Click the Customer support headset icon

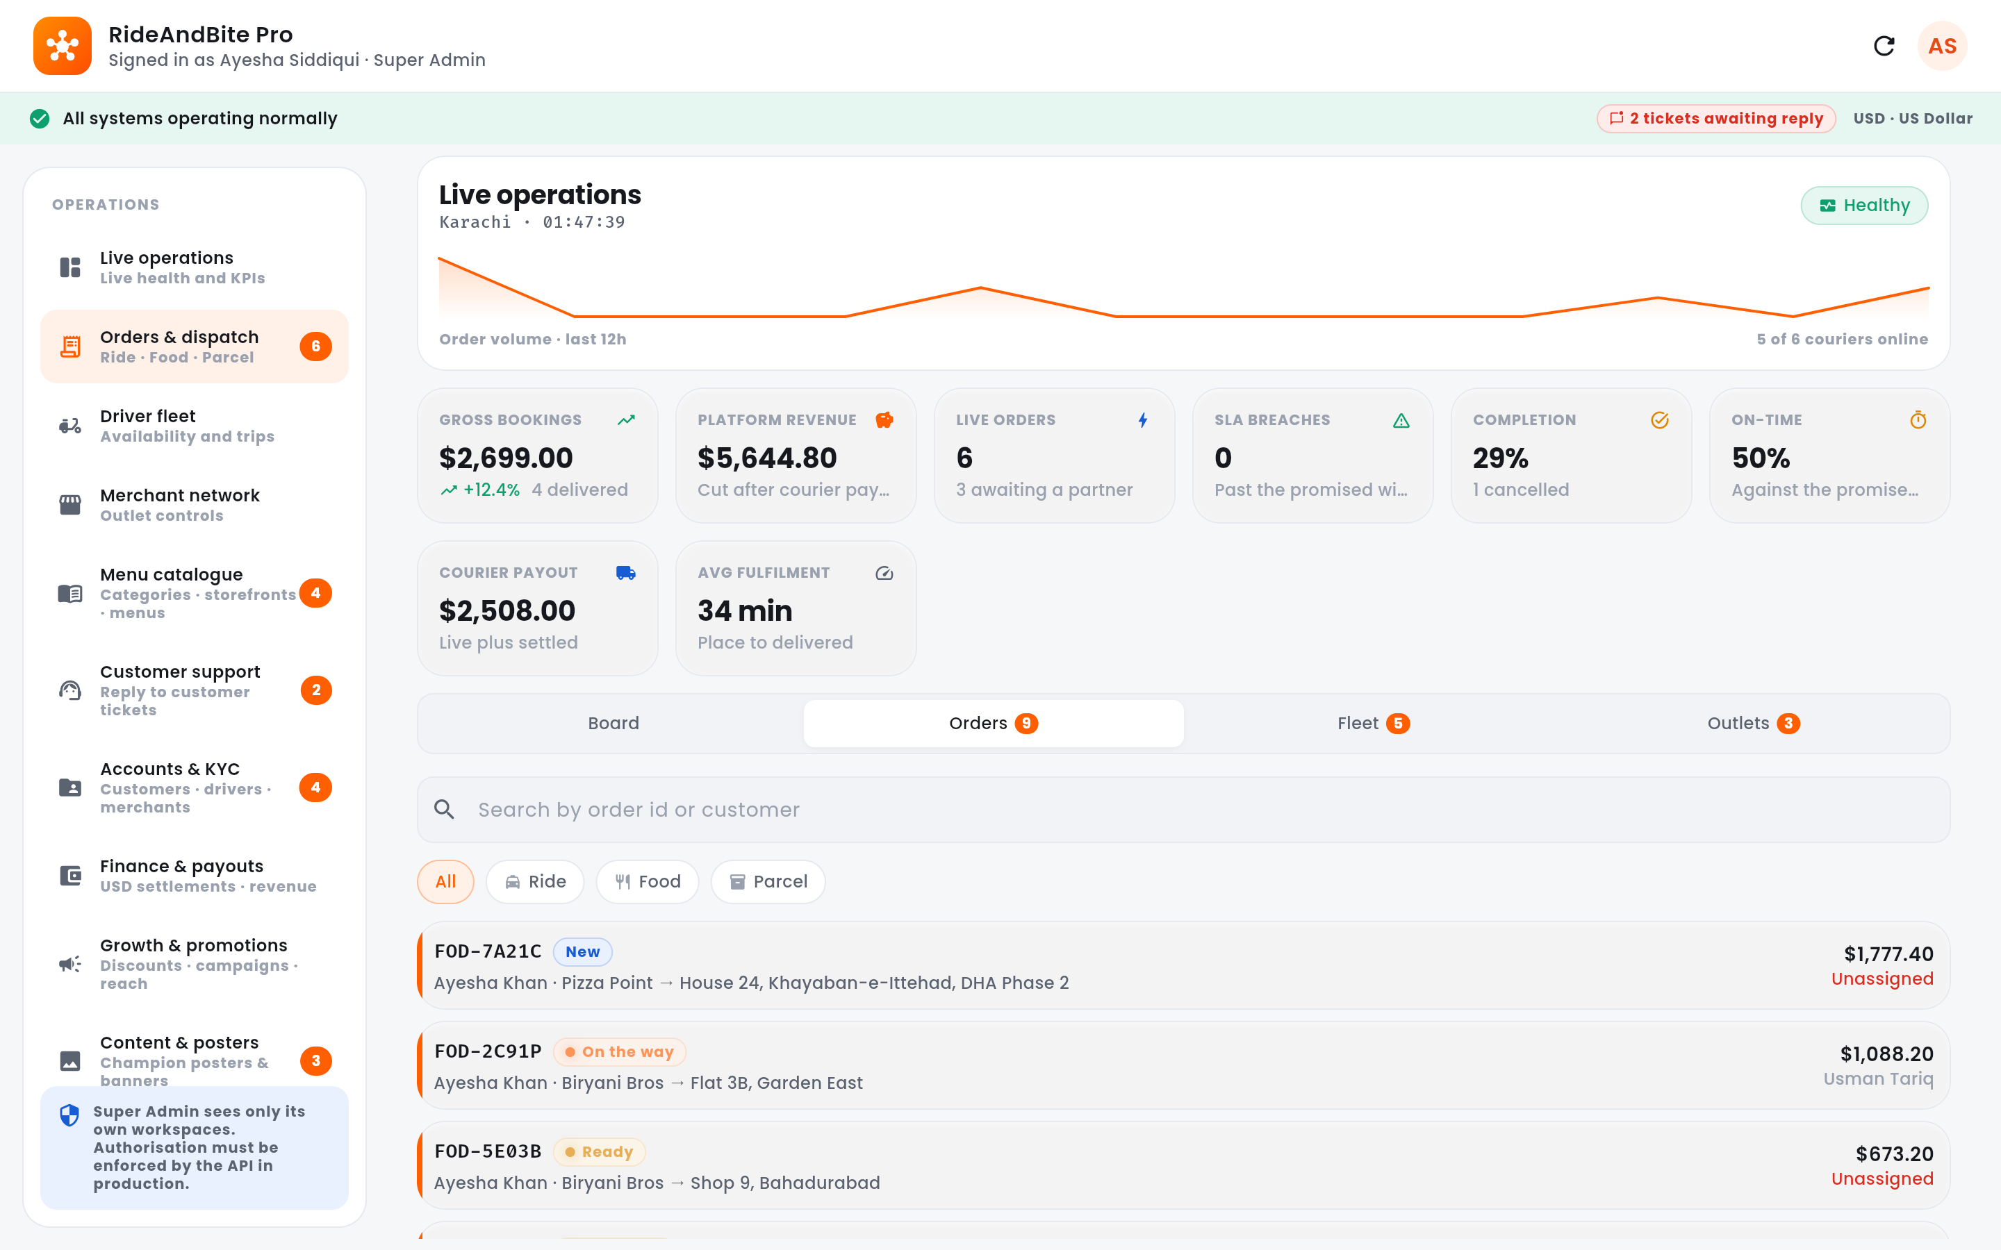(70, 690)
